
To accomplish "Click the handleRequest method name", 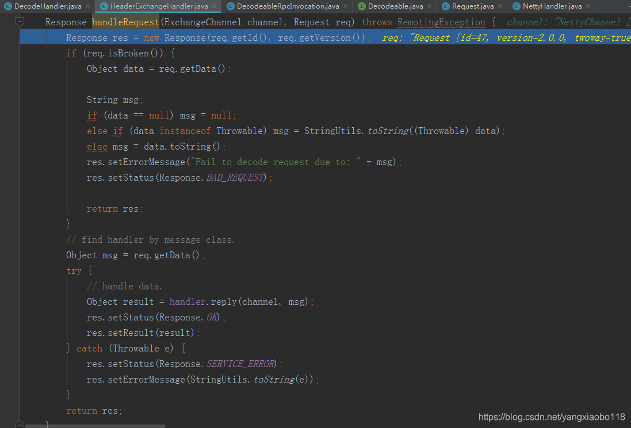I will tap(125, 22).
